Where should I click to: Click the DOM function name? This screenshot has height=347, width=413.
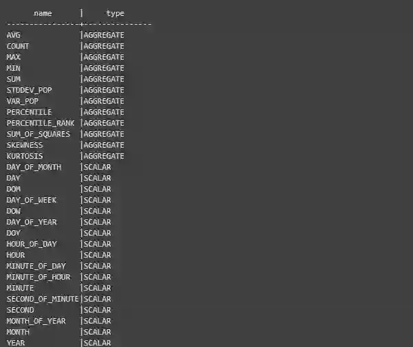[14, 189]
